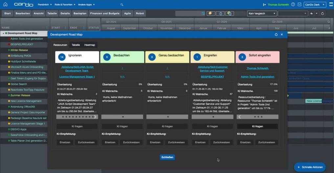Switch to the Heatmap tab
The height and width of the screenshot is (173, 334).
(89, 45)
